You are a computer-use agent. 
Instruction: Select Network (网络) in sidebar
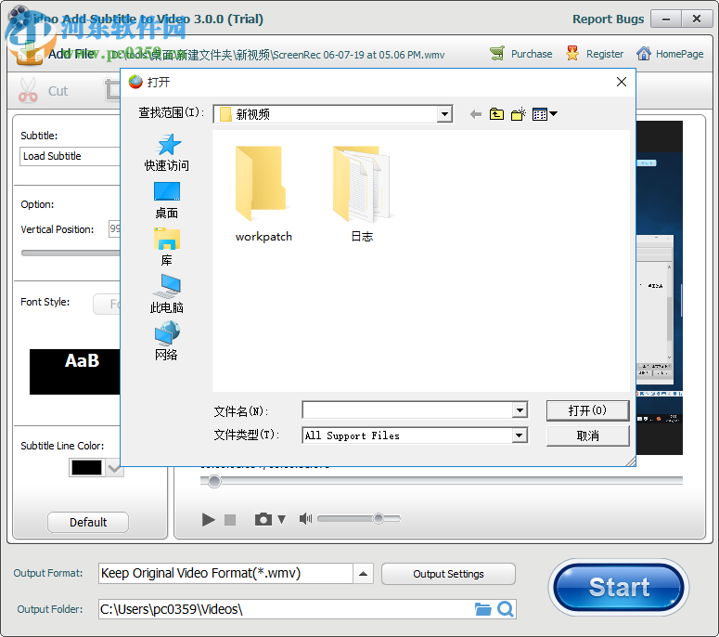(166, 341)
